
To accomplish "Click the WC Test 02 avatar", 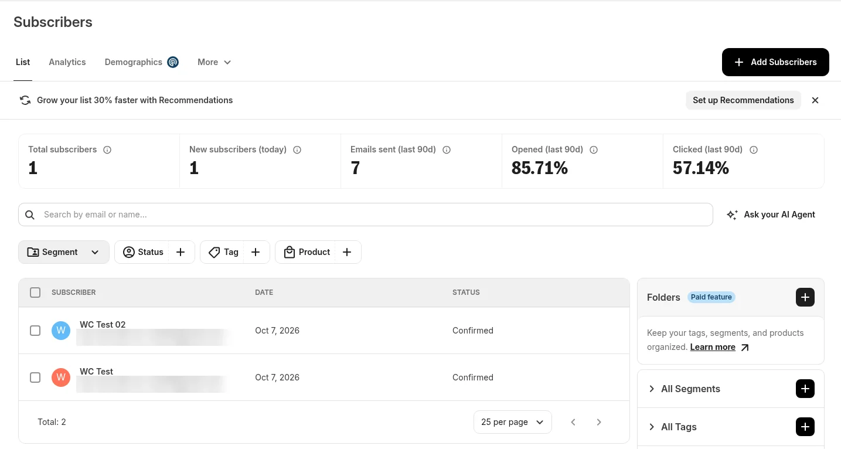I will tap(61, 331).
